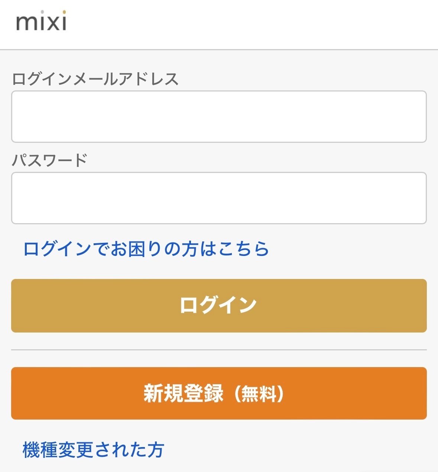Open the ログインでお困りの方はこちら link

tap(146, 248)
